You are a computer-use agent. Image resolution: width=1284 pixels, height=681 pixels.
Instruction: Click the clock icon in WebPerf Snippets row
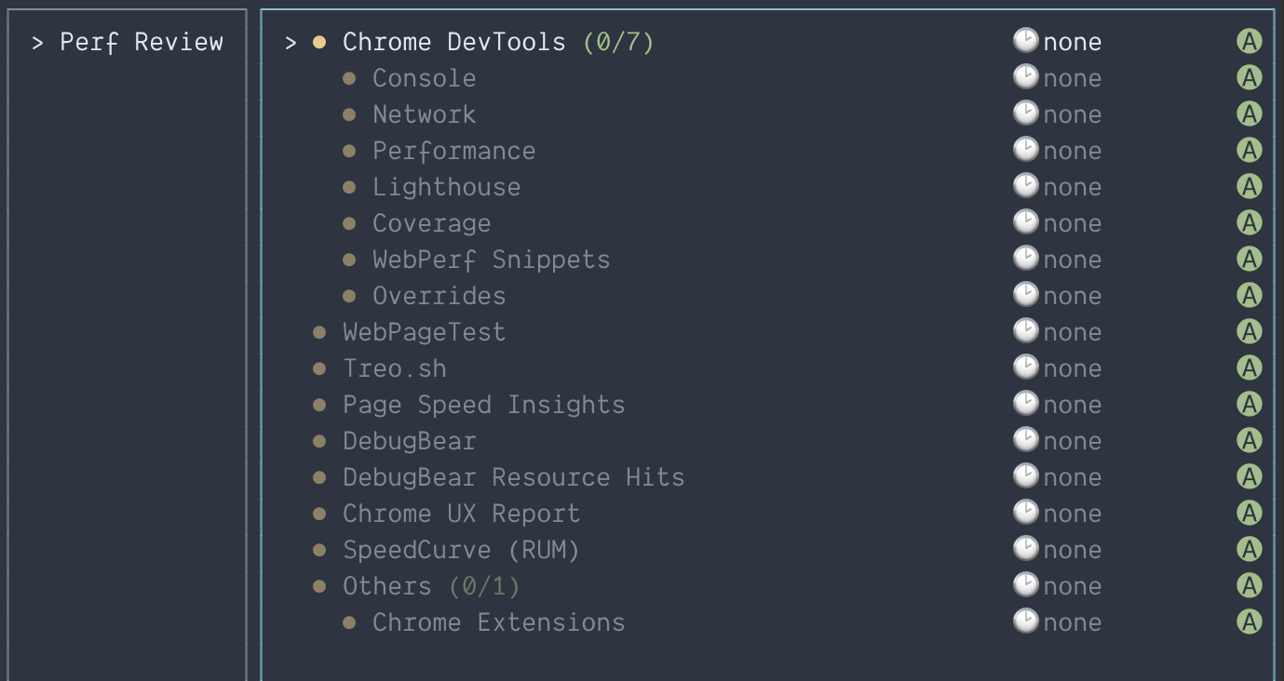(1025, 259)
